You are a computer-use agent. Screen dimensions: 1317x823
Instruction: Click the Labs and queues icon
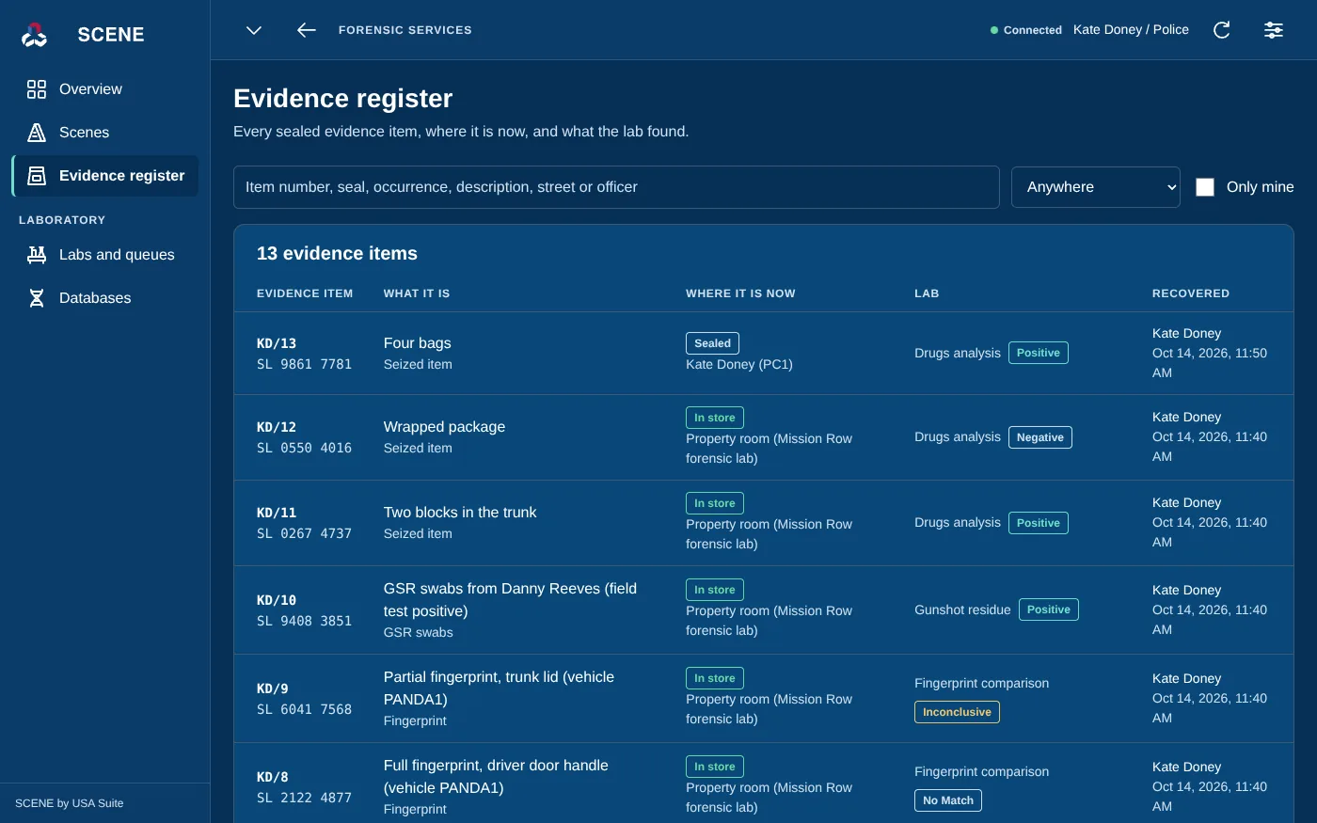[x=37, y=255]
